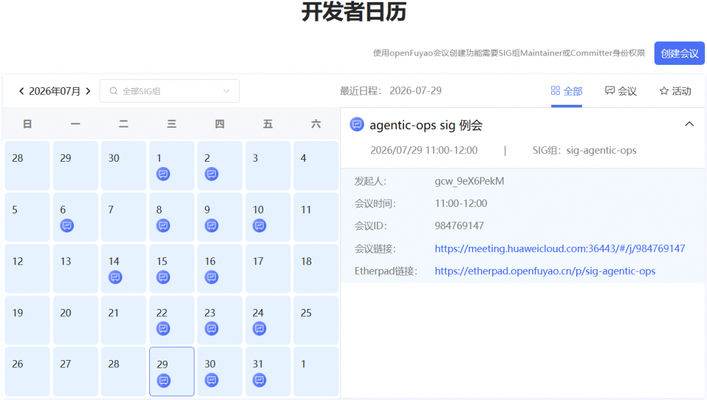Open the meeting icon on July 1

pos(163,174)
